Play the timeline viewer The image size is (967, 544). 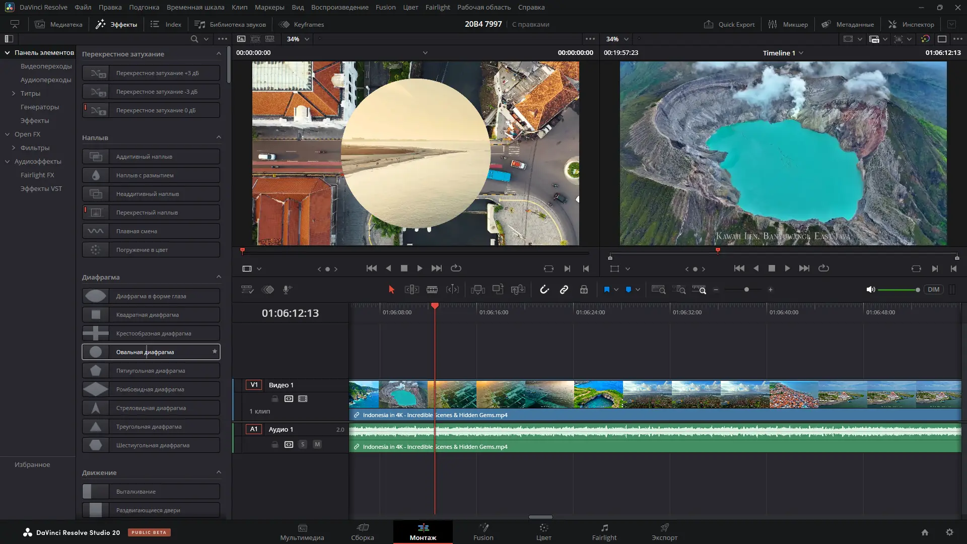point(787,268)
